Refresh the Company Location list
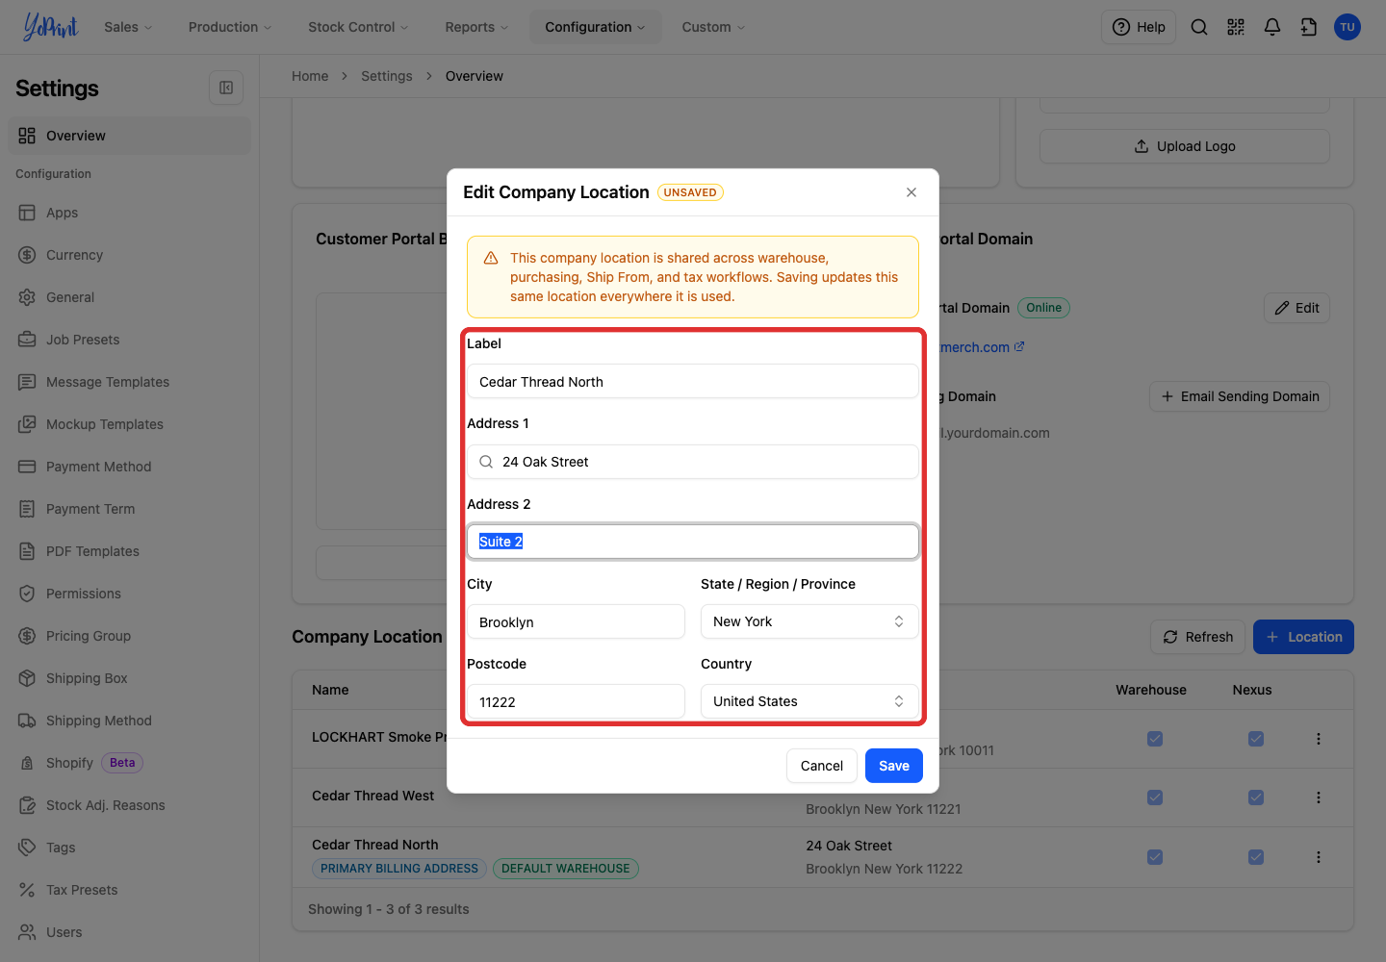The width and height of the screenshot is (1386, 962). coord(1198,637)
